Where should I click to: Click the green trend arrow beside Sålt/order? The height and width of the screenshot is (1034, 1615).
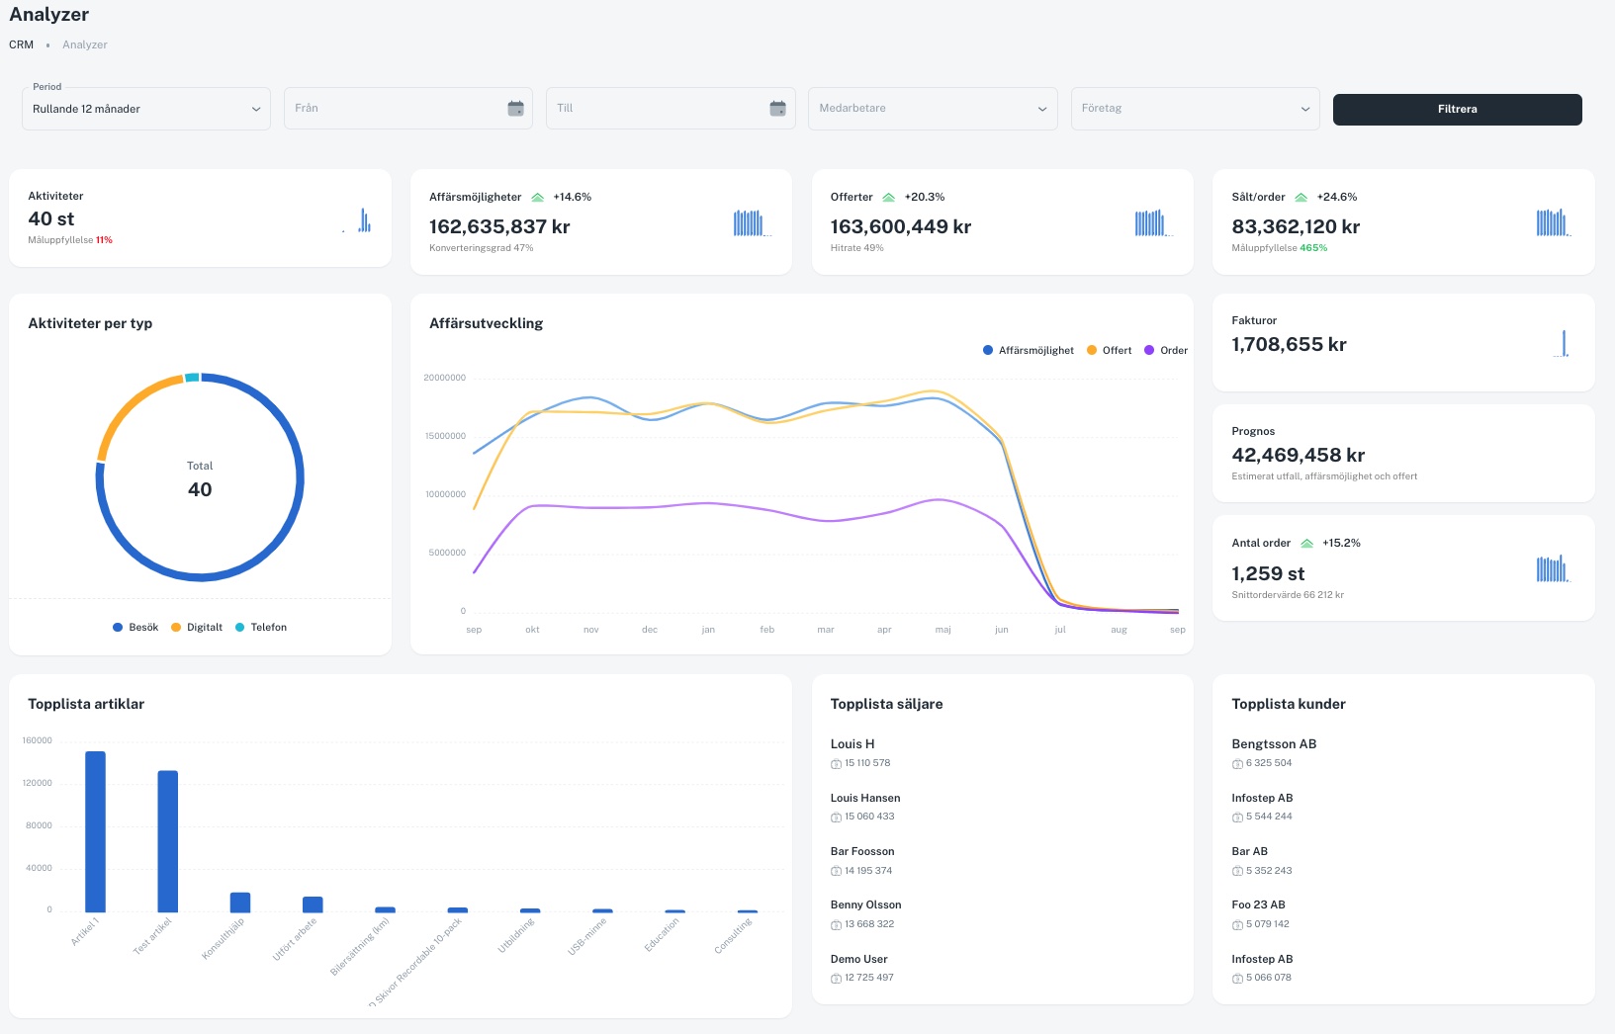(x=1301, y=198)
